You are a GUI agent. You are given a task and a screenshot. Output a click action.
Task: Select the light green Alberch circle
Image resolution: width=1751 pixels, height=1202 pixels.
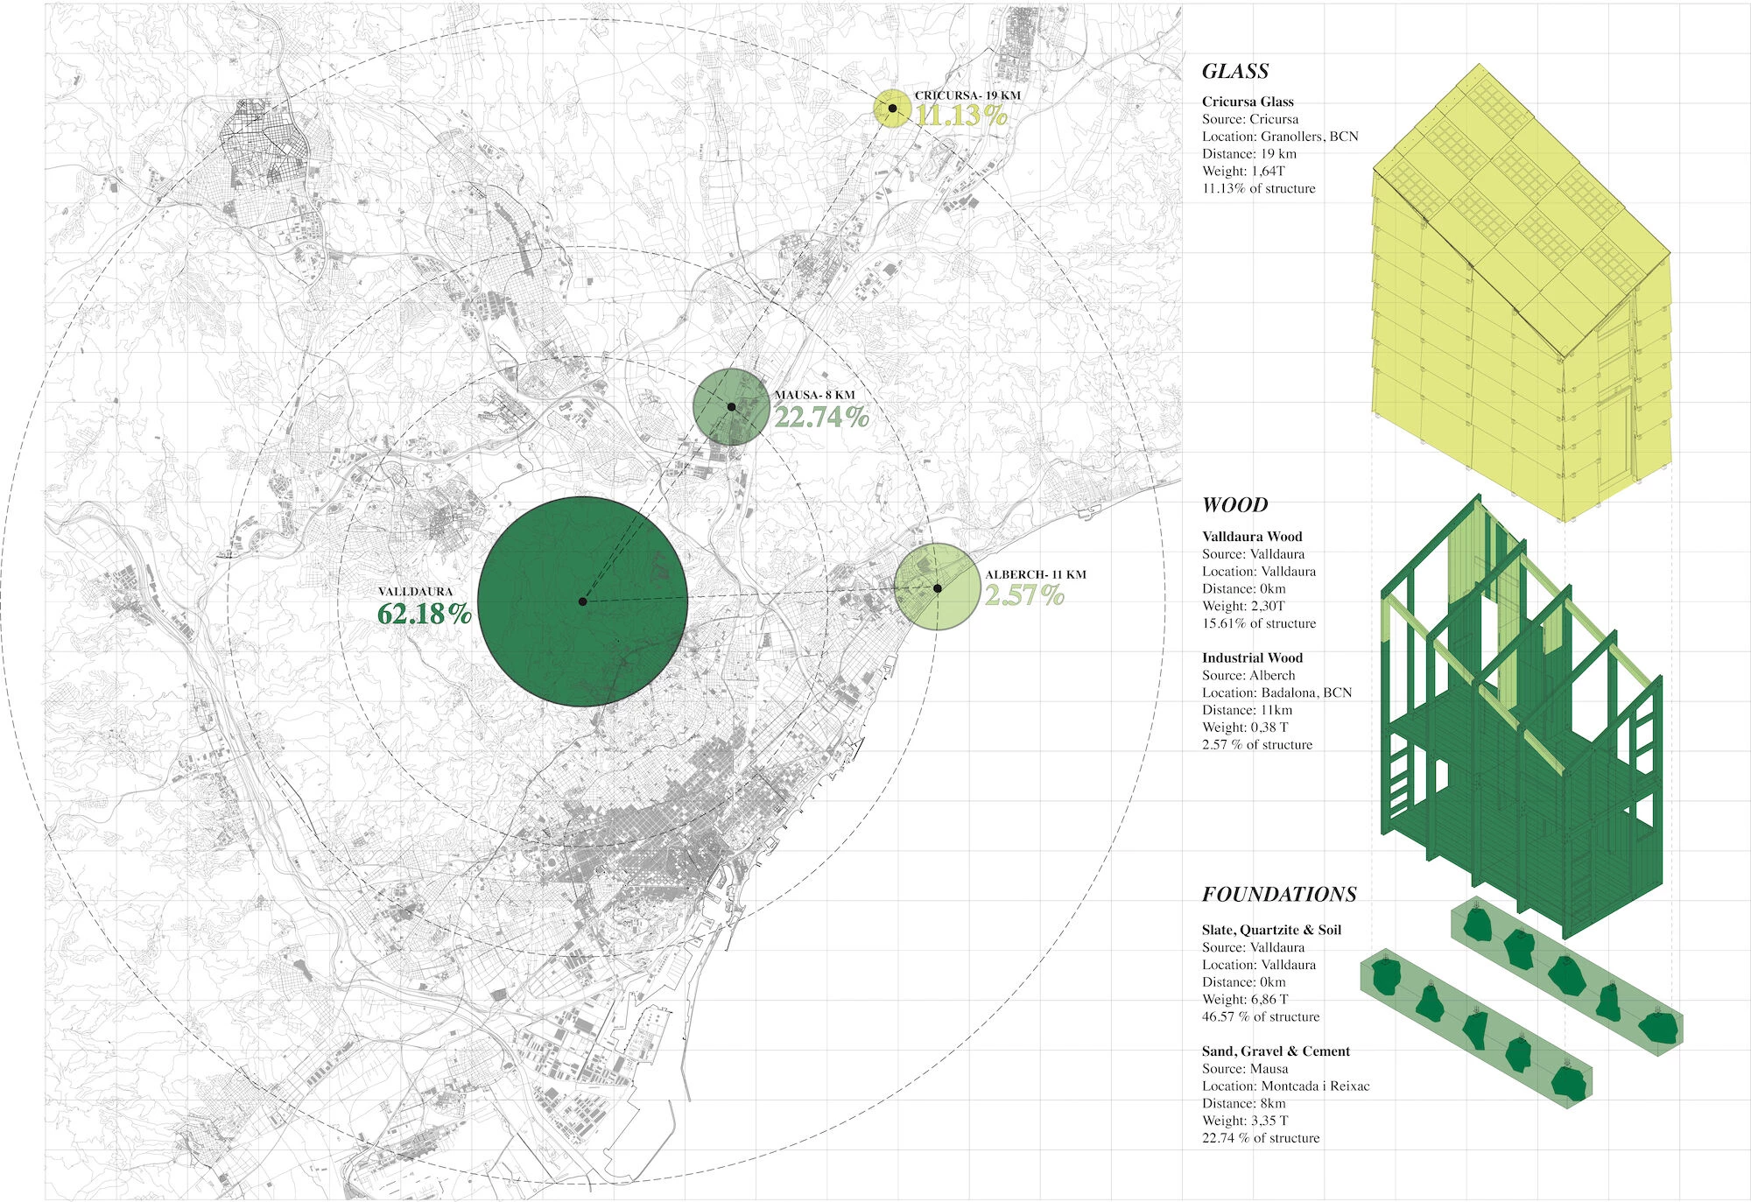pos(937,587)
